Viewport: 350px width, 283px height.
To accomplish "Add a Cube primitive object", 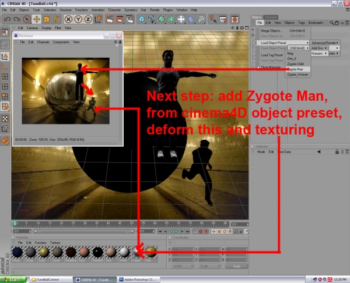I will (142, 19).
